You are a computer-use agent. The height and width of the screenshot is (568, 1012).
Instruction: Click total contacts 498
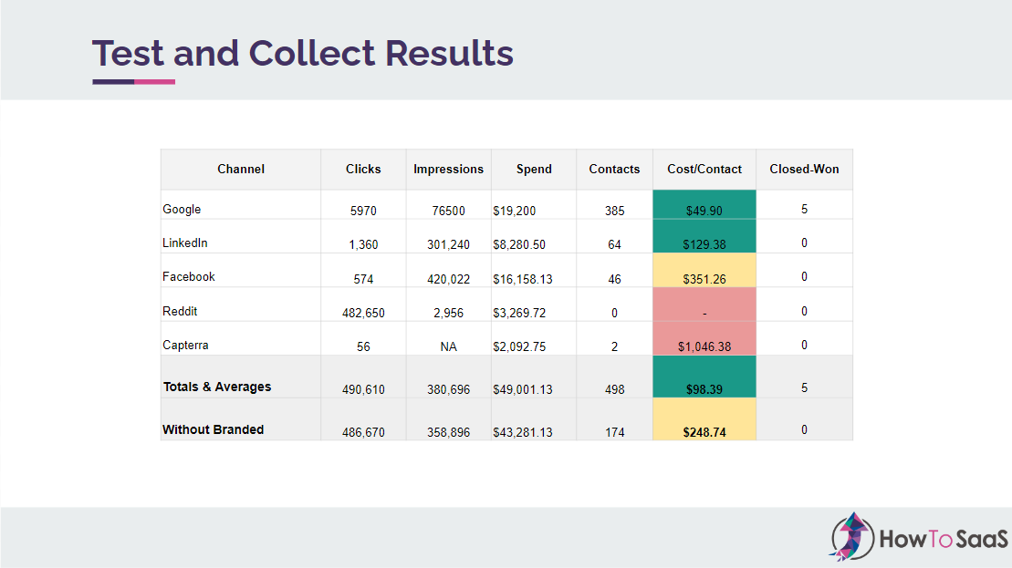(x=614, y=389)
